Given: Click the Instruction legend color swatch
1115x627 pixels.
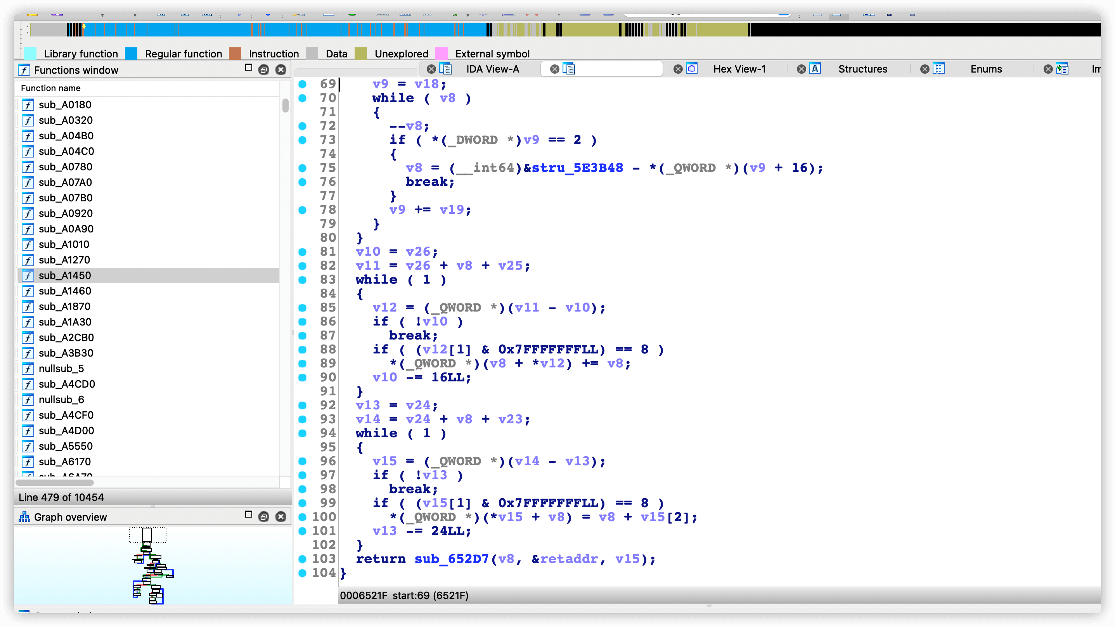Looking at the screenshot, I should click(235, 54).
